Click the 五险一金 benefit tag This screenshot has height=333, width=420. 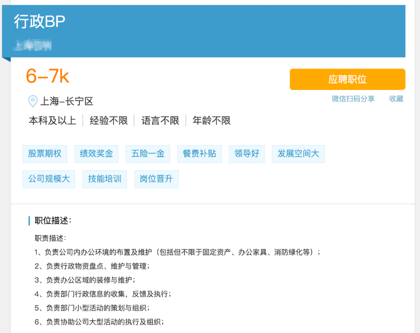pos(147,154)
